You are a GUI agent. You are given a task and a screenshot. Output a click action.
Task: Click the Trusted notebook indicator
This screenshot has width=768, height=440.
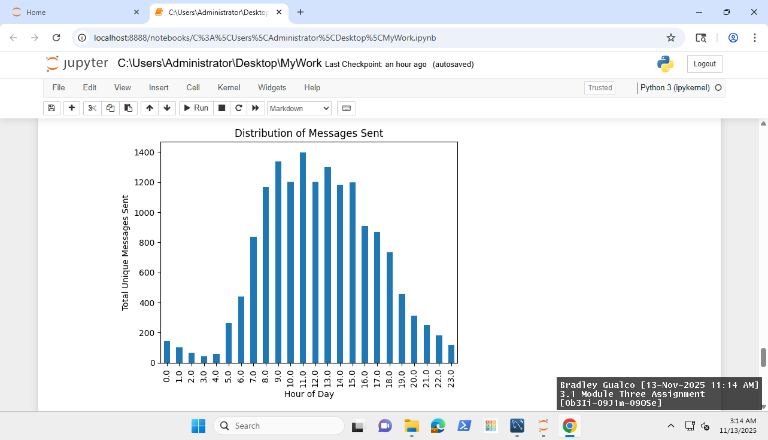point(600,88)
